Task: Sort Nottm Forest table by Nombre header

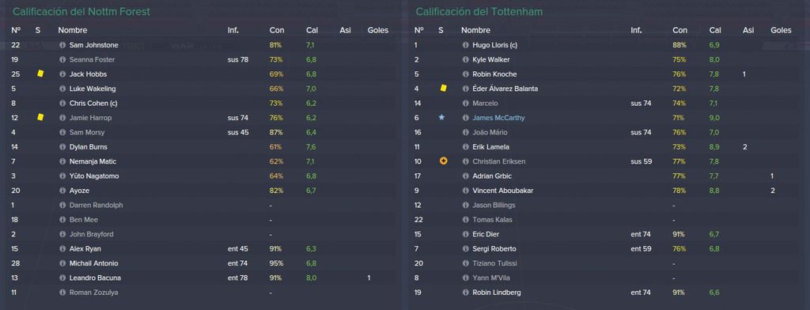Action: tap(72, 31)
